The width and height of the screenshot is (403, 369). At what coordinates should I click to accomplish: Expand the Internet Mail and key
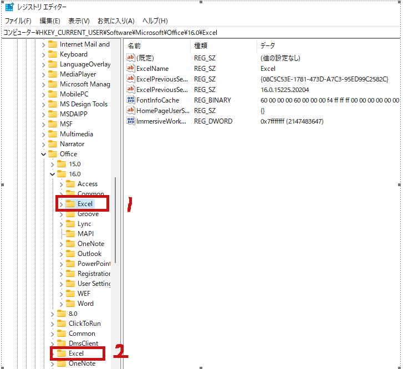(43, 45)
